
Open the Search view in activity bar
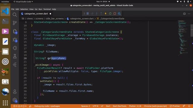click(15, 15)
